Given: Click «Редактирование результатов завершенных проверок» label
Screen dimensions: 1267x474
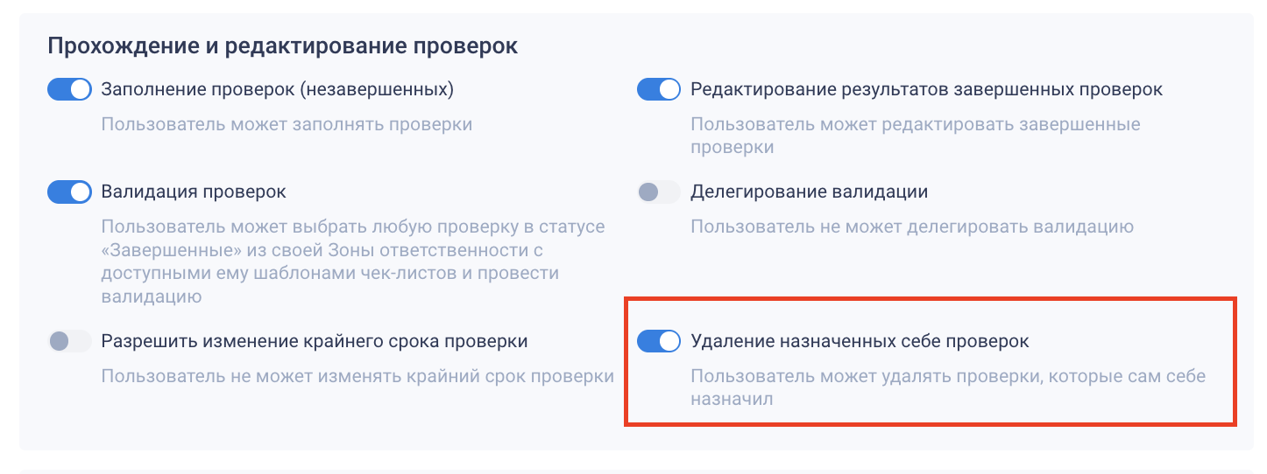Looking at the screenshot, I should [x=926, y=89].
